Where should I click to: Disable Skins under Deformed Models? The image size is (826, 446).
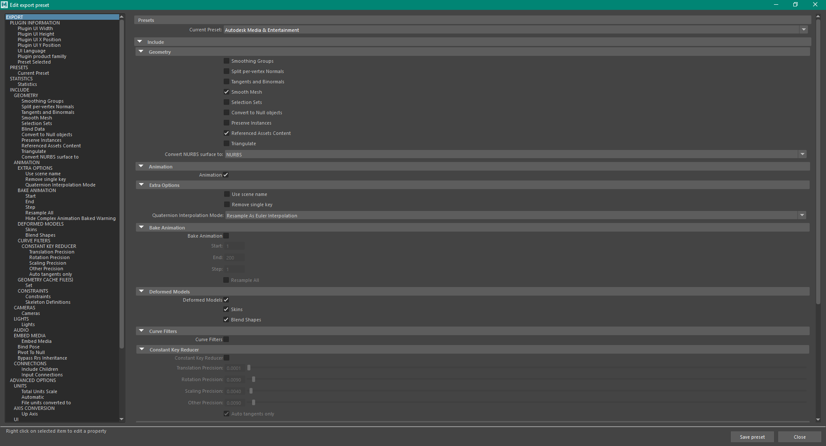point(226,309)
